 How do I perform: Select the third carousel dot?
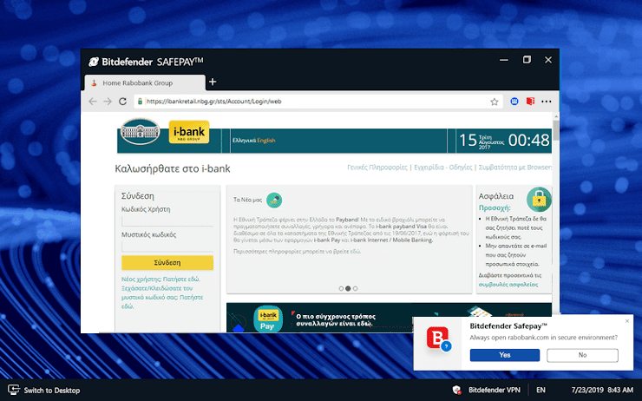coord(355,288)
